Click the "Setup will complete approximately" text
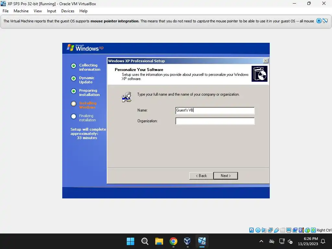Viewport: 332px width, 249px height. coord(88,132)
